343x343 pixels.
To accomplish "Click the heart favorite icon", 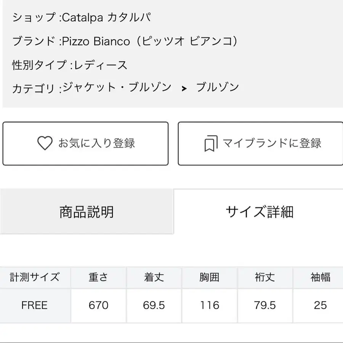I will [45, 143].
